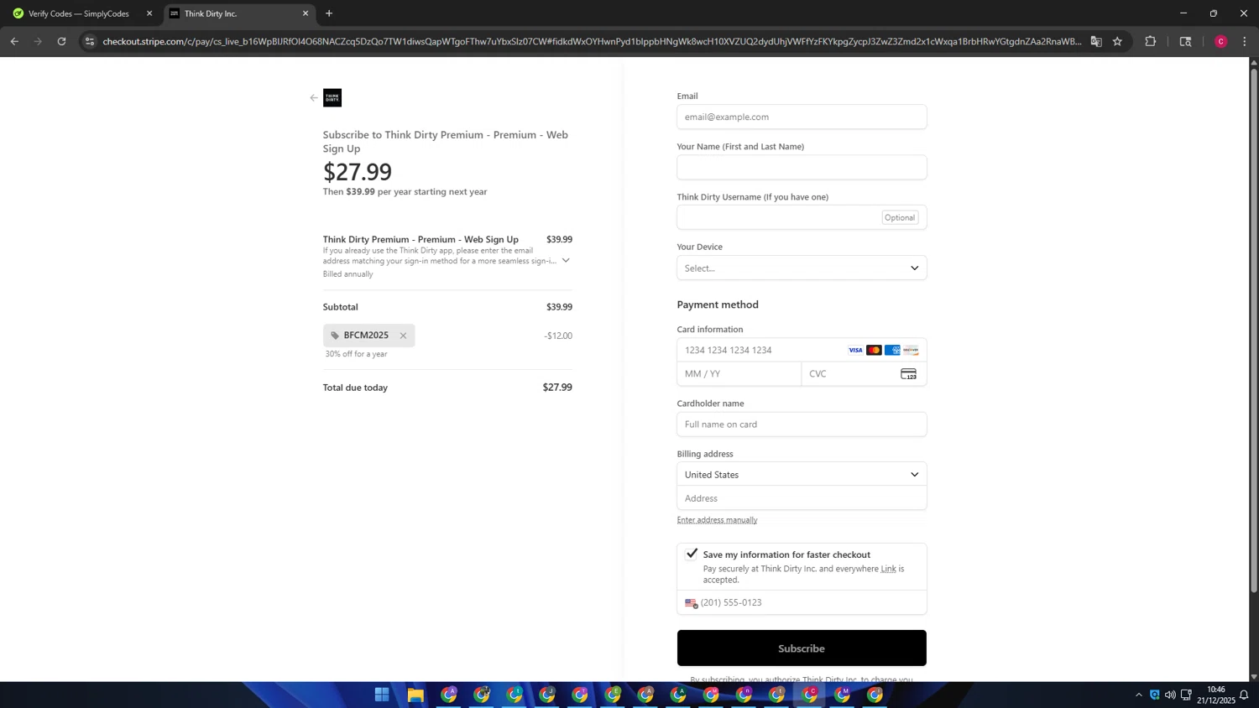Remove the BFCM2025 promo code
The height and width of the screenshot is (708, 1259).
click(x=403, y=336)
